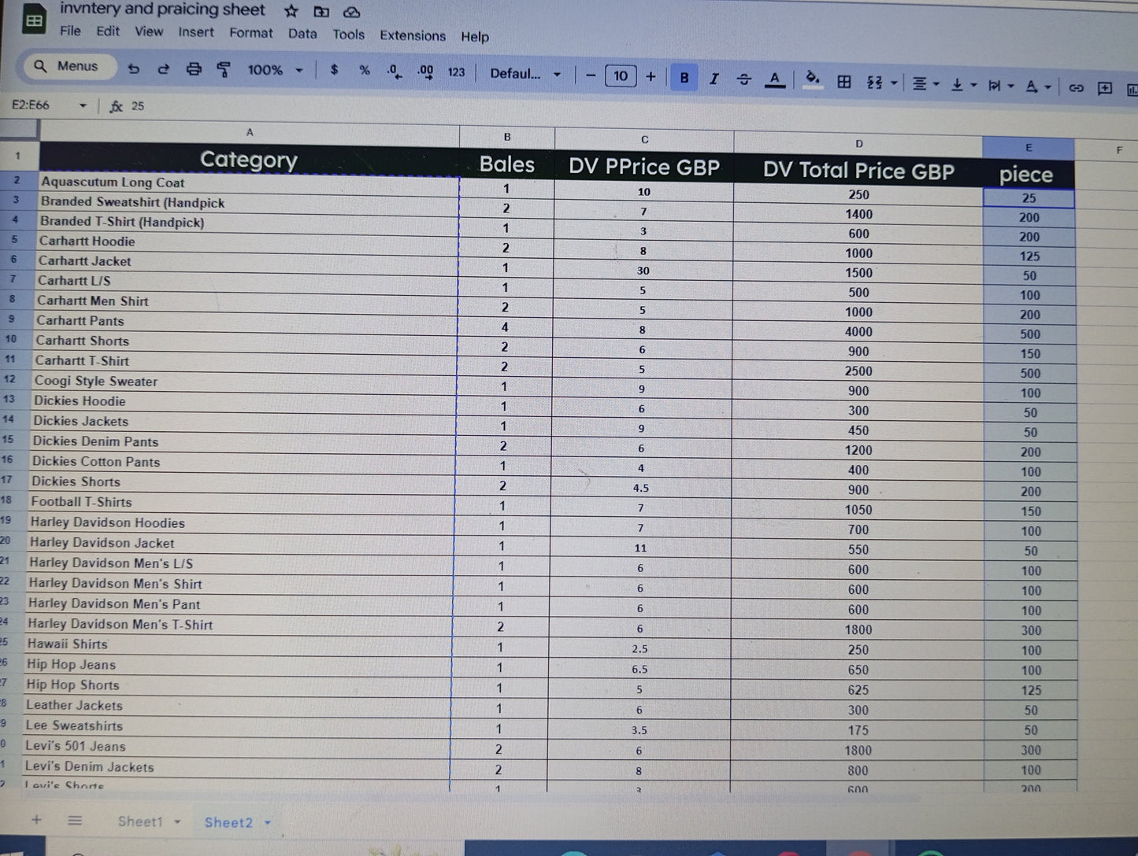Open the Insert menu
The height and width of the screenshot is (856, 1138).
pyautogui.click(x=196, y=32)
